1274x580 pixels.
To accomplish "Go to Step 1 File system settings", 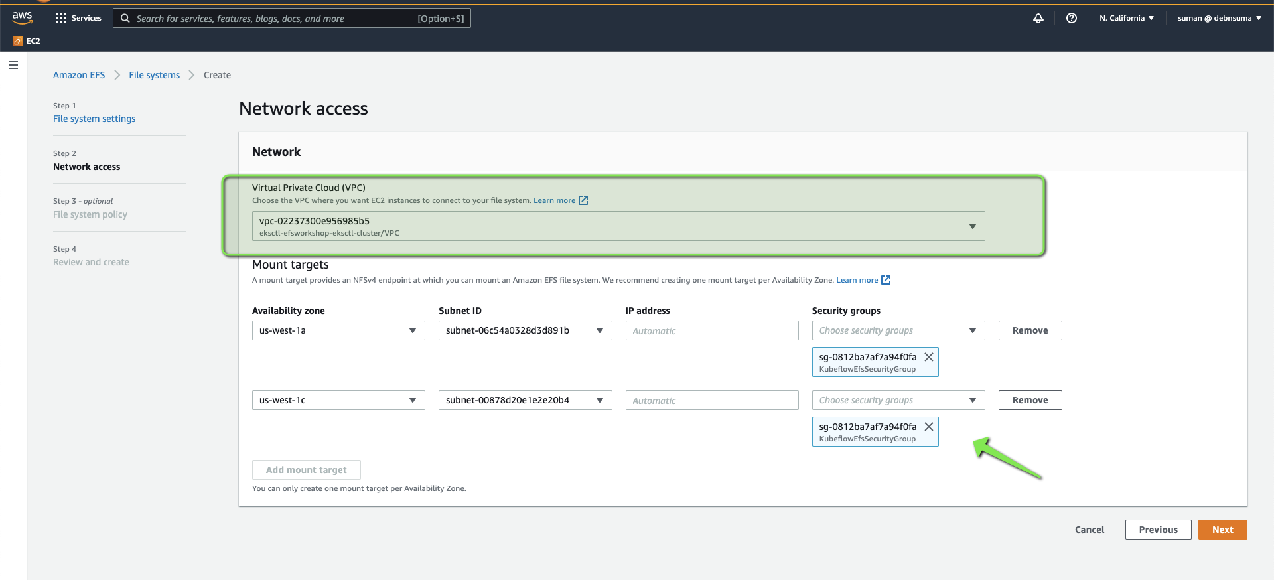I will click(94, 119).
